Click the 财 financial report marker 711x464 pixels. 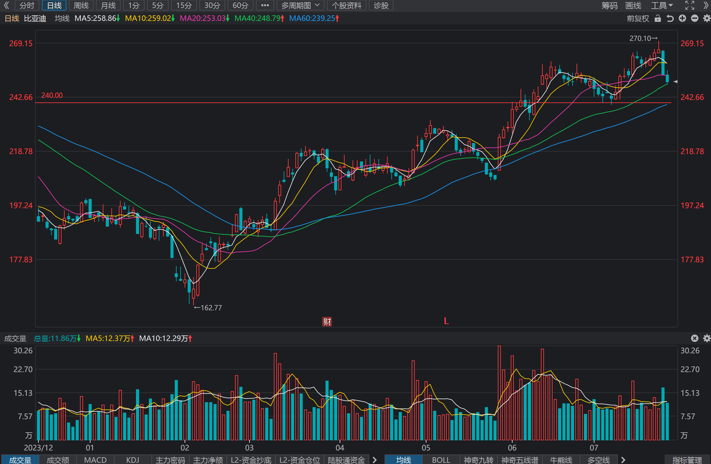pyautogui.click(x=327, y=322)
